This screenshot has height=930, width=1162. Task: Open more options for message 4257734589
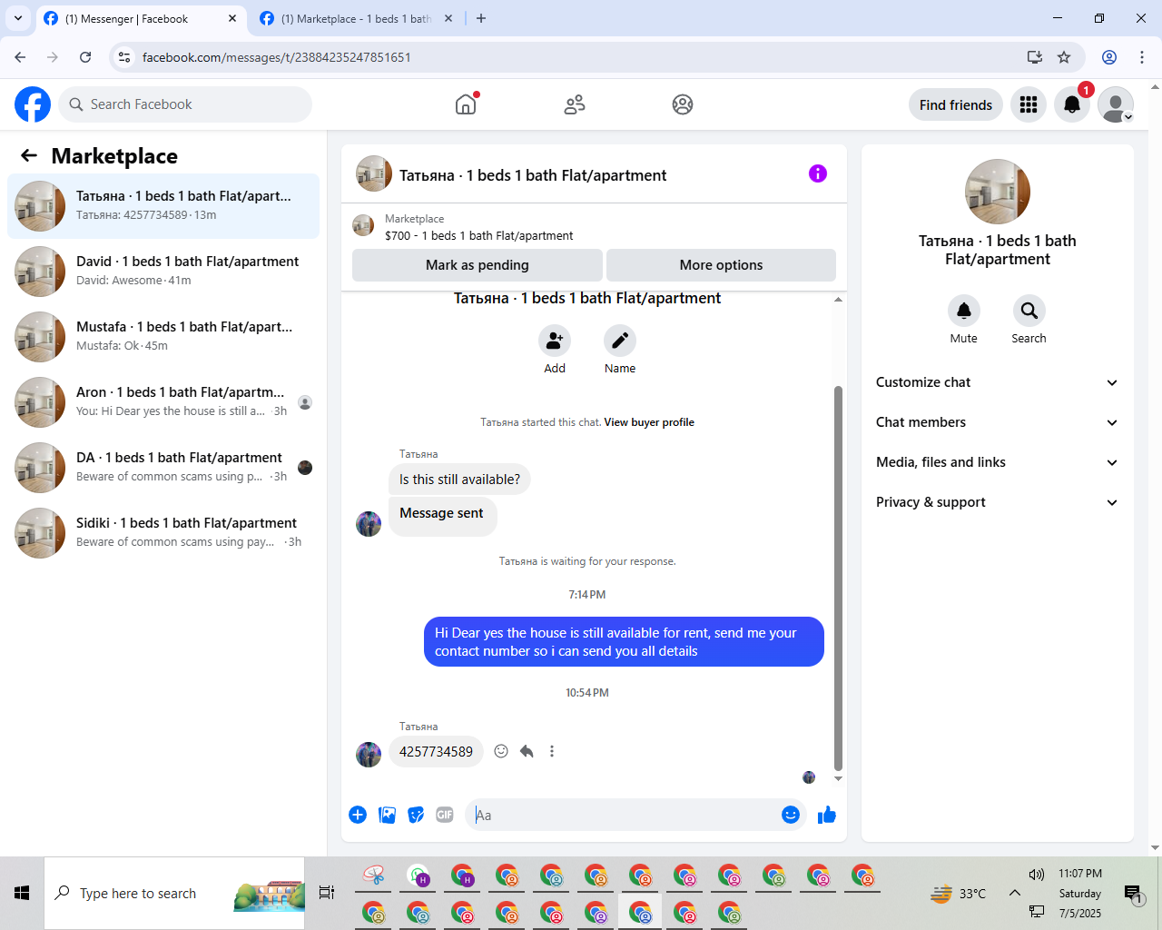coord(552,751)
